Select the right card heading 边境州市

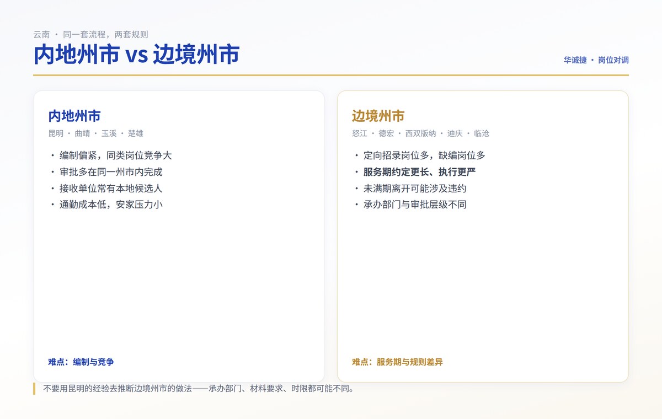coord(378,116)
